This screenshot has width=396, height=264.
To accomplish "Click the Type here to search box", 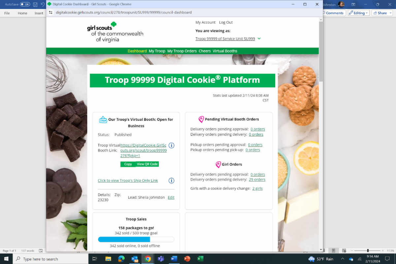I will tap(50, 259).
